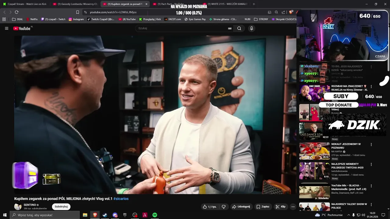
Task: Switch to Gwiazdy Lombardu tab
Action: click(76, 4)
